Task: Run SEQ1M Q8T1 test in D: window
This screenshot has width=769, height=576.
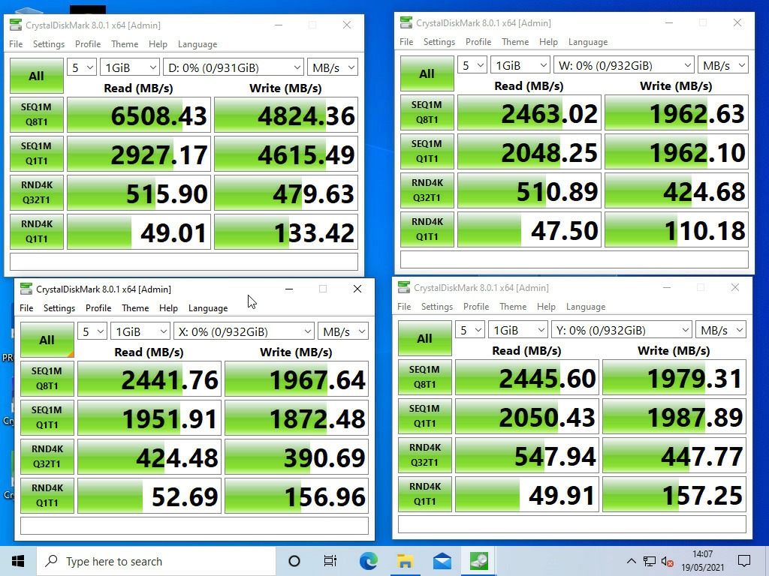Action: [37, 115]
